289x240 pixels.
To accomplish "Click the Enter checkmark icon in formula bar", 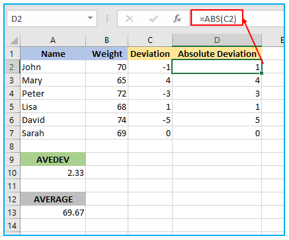I will (x=153, y=19).
